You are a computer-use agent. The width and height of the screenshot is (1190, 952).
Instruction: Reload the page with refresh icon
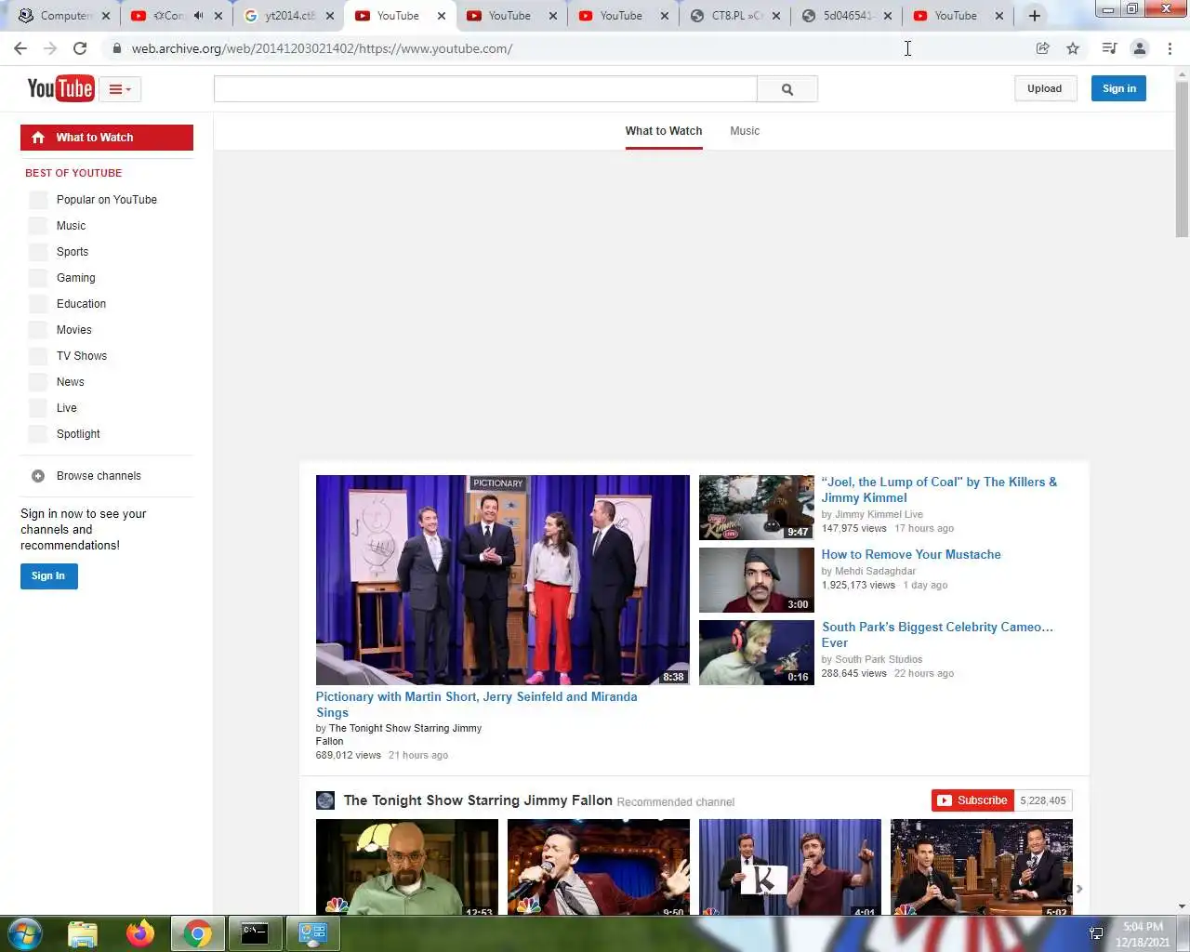coord(80,48)
